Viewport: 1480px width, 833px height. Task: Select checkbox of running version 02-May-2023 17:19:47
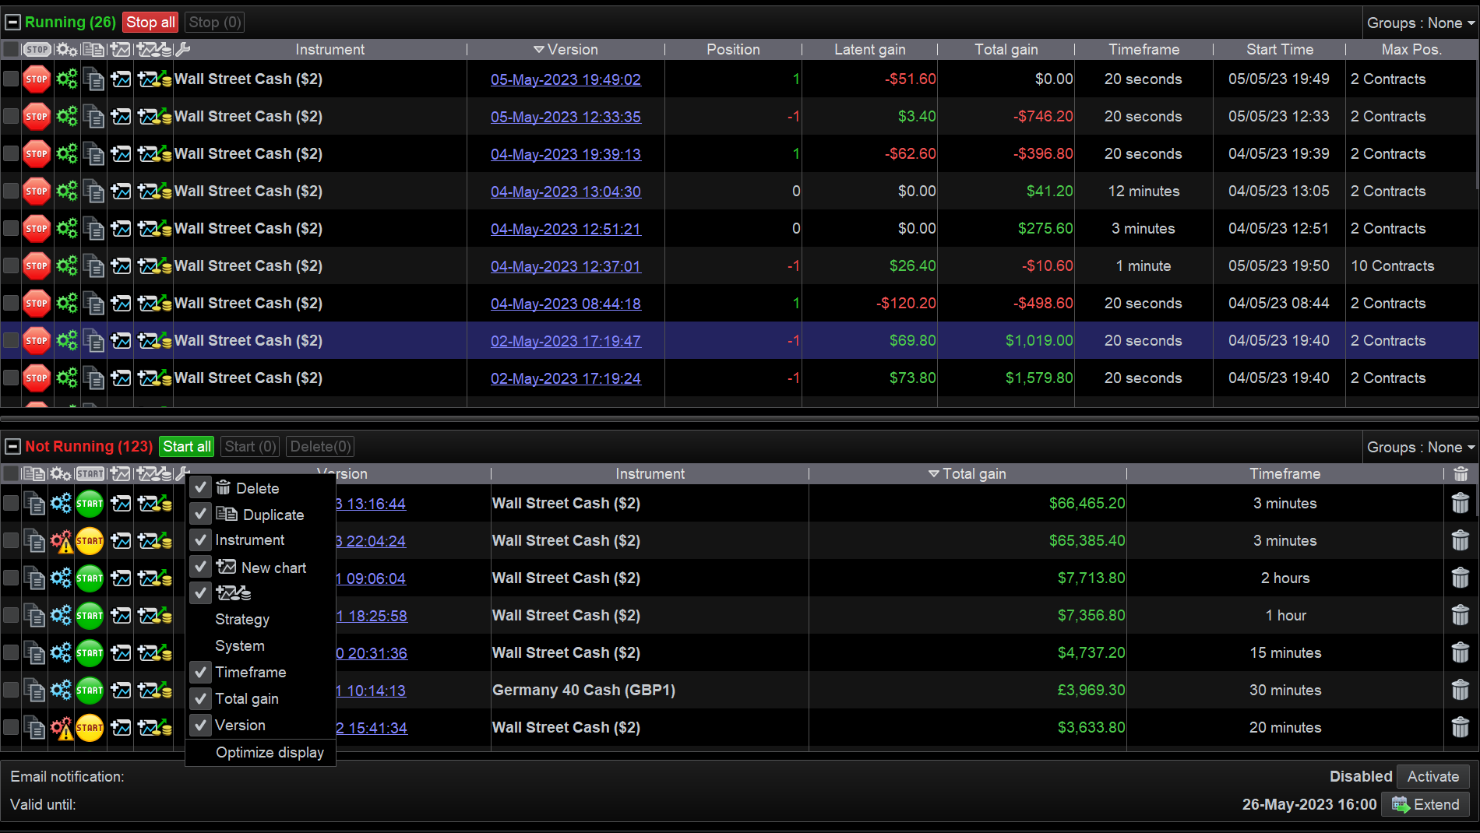(x=11, y=341)
